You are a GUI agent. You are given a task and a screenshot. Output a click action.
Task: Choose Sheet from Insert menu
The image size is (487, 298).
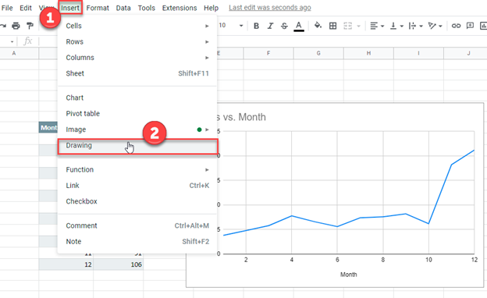(137, 73)
